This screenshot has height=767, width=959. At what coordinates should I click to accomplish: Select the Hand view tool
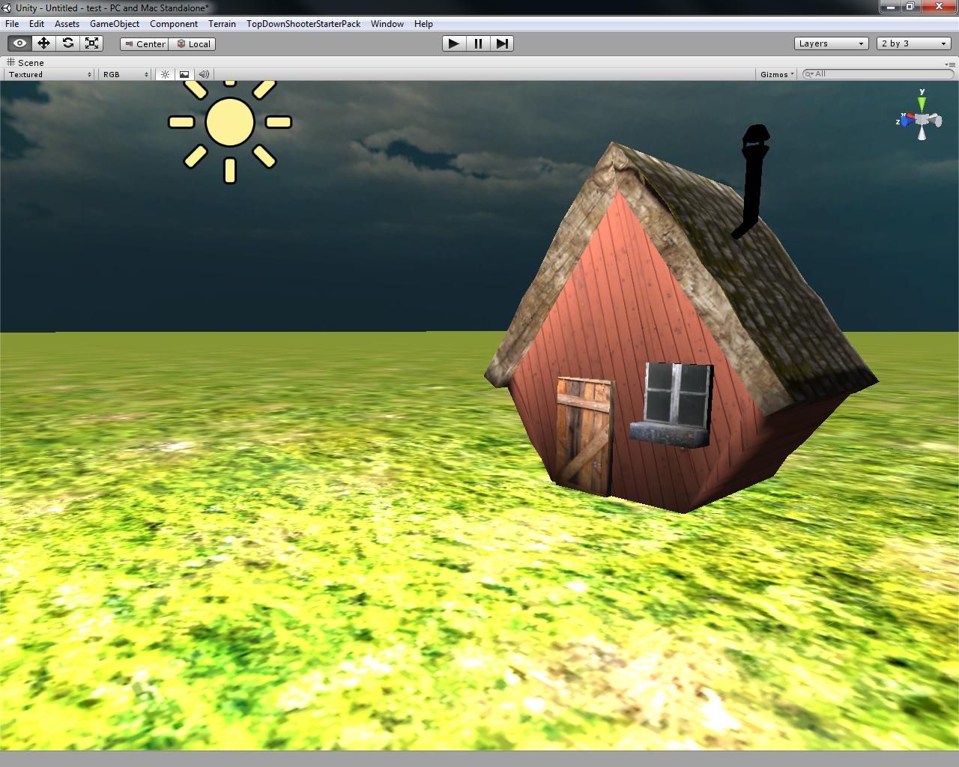19,43
